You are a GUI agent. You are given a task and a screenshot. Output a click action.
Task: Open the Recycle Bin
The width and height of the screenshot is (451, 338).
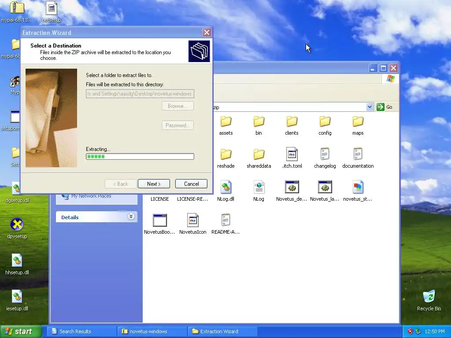coord(429,300)
